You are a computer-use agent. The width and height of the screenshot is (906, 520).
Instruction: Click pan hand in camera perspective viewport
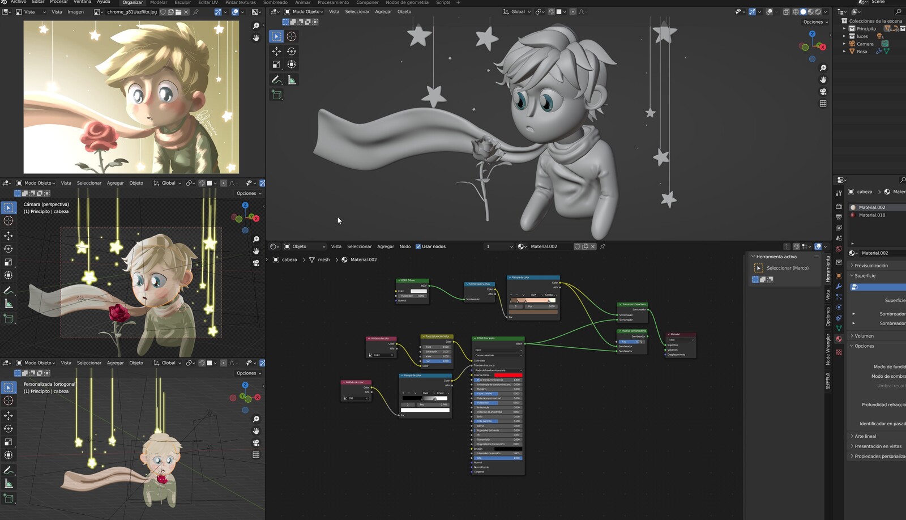[256, 251]
